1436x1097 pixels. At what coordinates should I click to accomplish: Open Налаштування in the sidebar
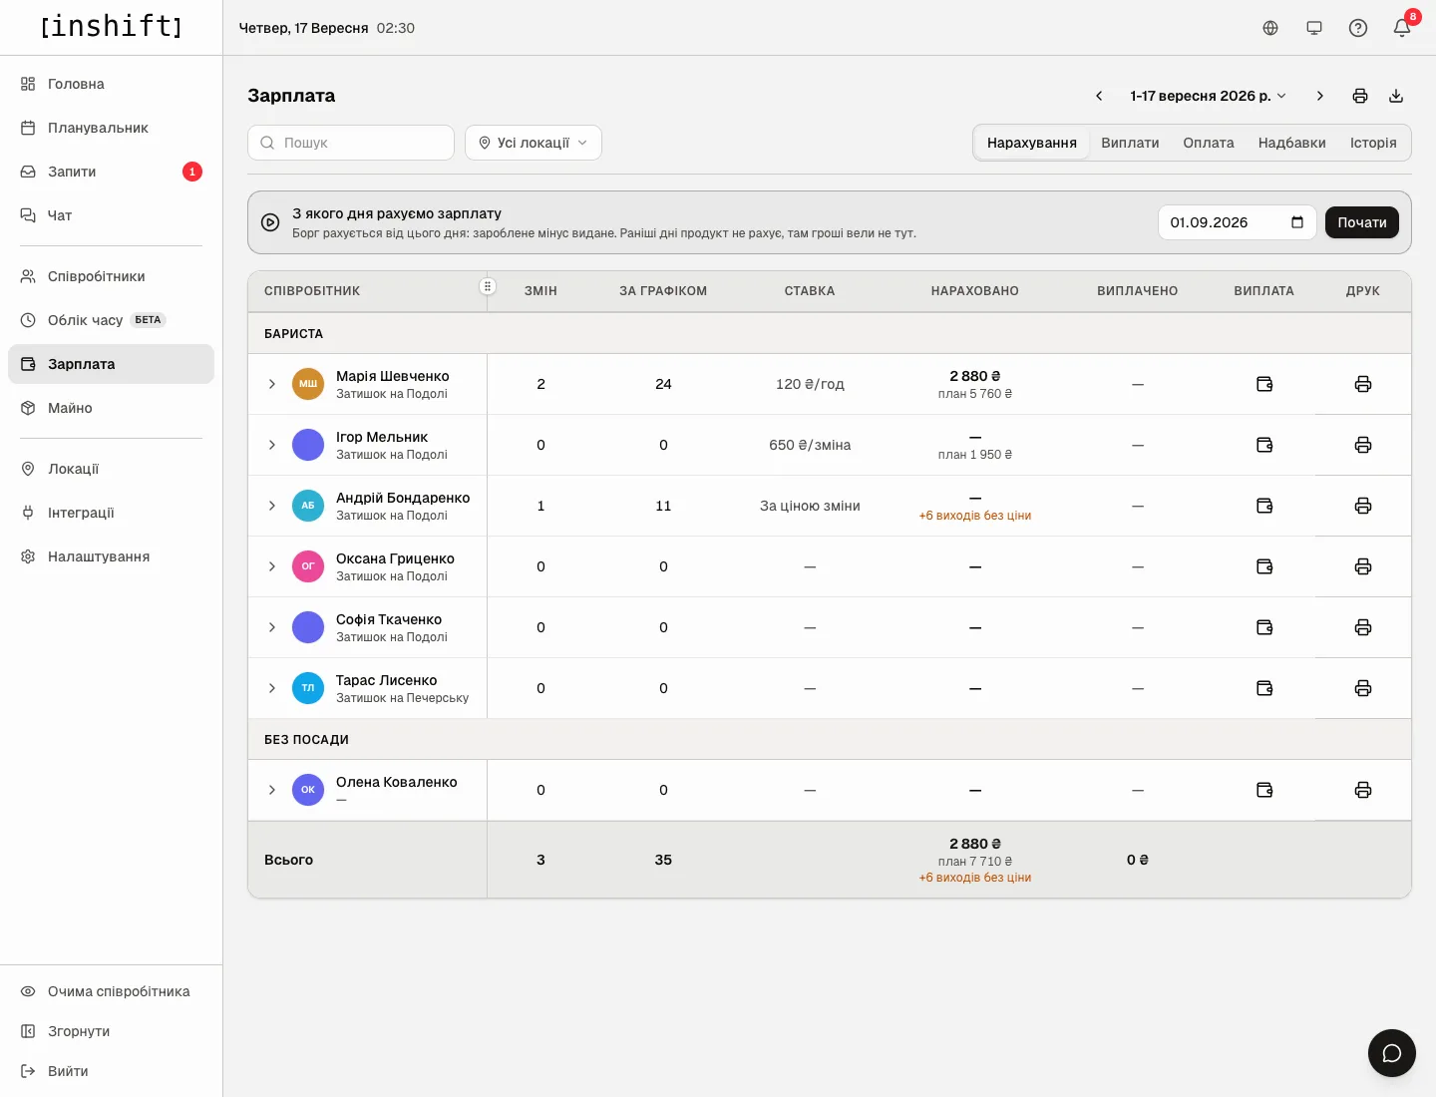coord(111,556)
